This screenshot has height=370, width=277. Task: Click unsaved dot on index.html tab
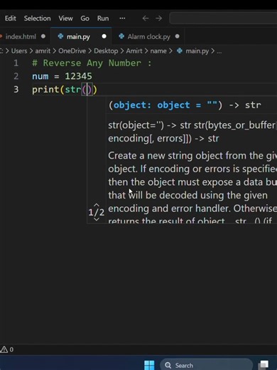click(43, 36)
